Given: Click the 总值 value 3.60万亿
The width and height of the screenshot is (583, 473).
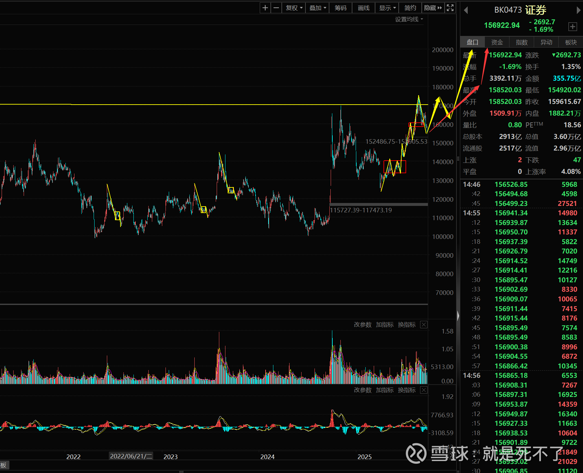Looking at the screenshot, I should click(567, 137).
